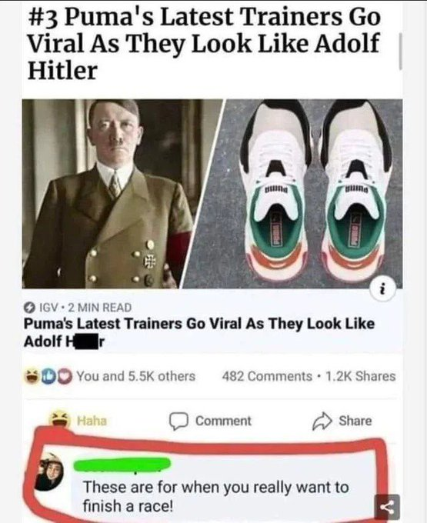Click the blue Like reaction icon in the summary
The height and width of the screenshot is (523, 427).
click(x=48, y=376)
